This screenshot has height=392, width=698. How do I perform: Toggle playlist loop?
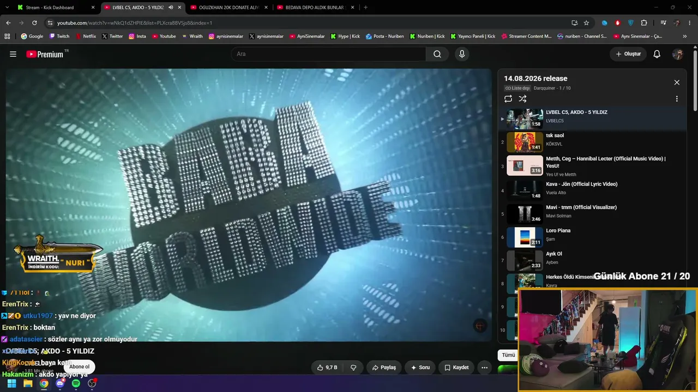tap(508, 99)
